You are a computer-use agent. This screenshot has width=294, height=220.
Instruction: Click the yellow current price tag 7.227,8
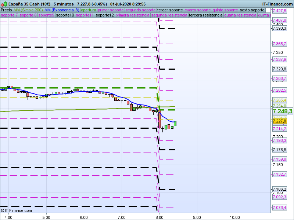tap(279, 121)
